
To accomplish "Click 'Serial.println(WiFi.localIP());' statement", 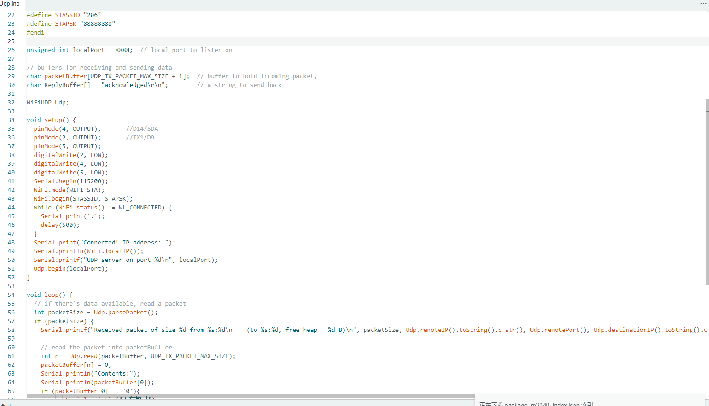I will [89, 251].
